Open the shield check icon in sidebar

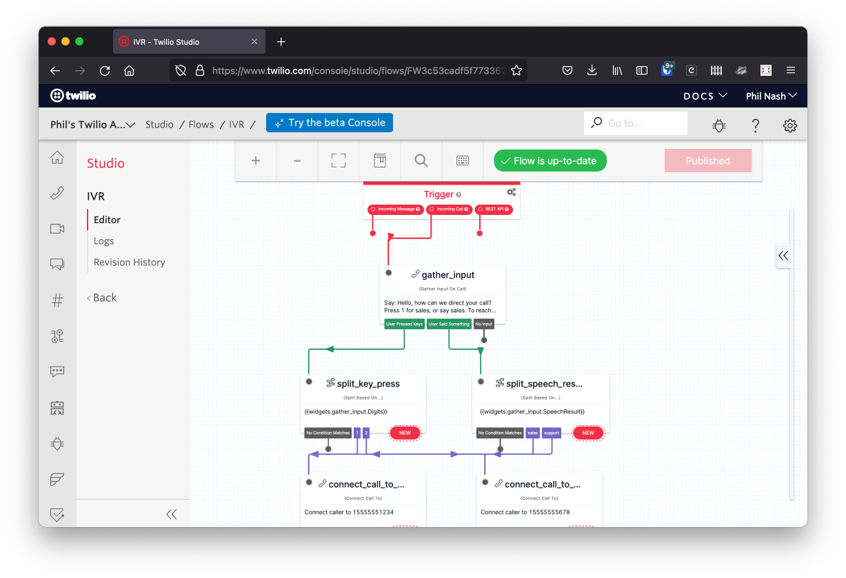pos(57,515)
